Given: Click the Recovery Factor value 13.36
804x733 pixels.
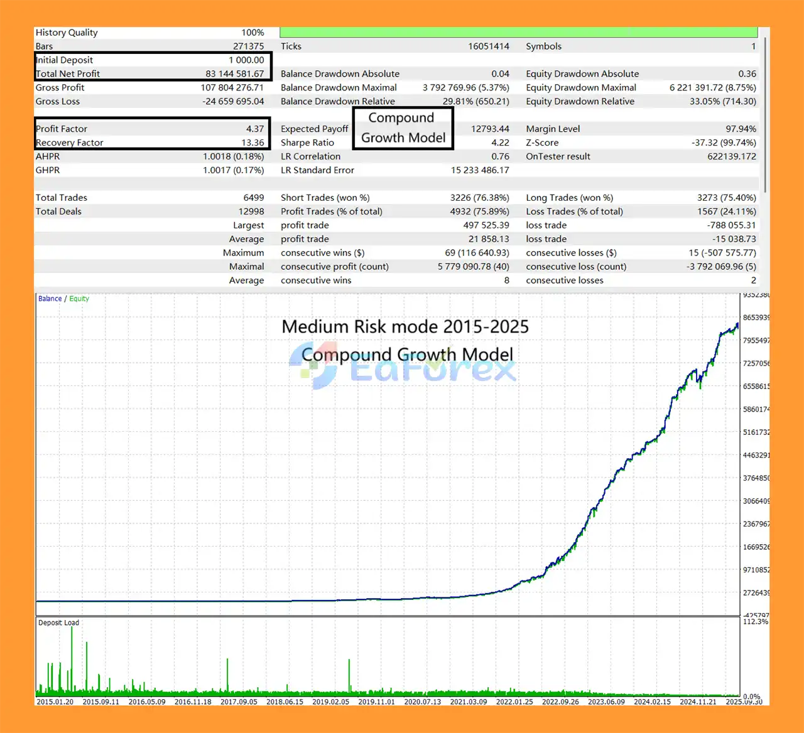Looking at the screenshot, I should pos(253,142).
